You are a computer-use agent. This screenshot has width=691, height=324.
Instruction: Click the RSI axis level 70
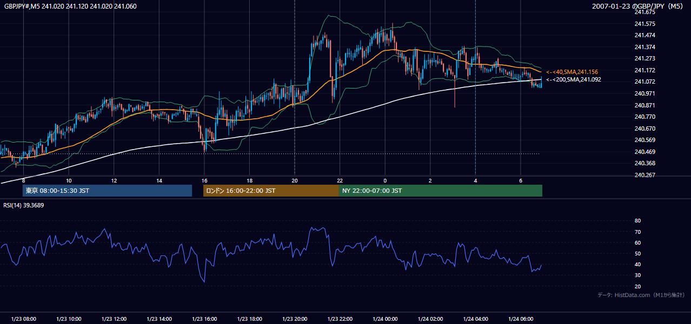point(638,232)
